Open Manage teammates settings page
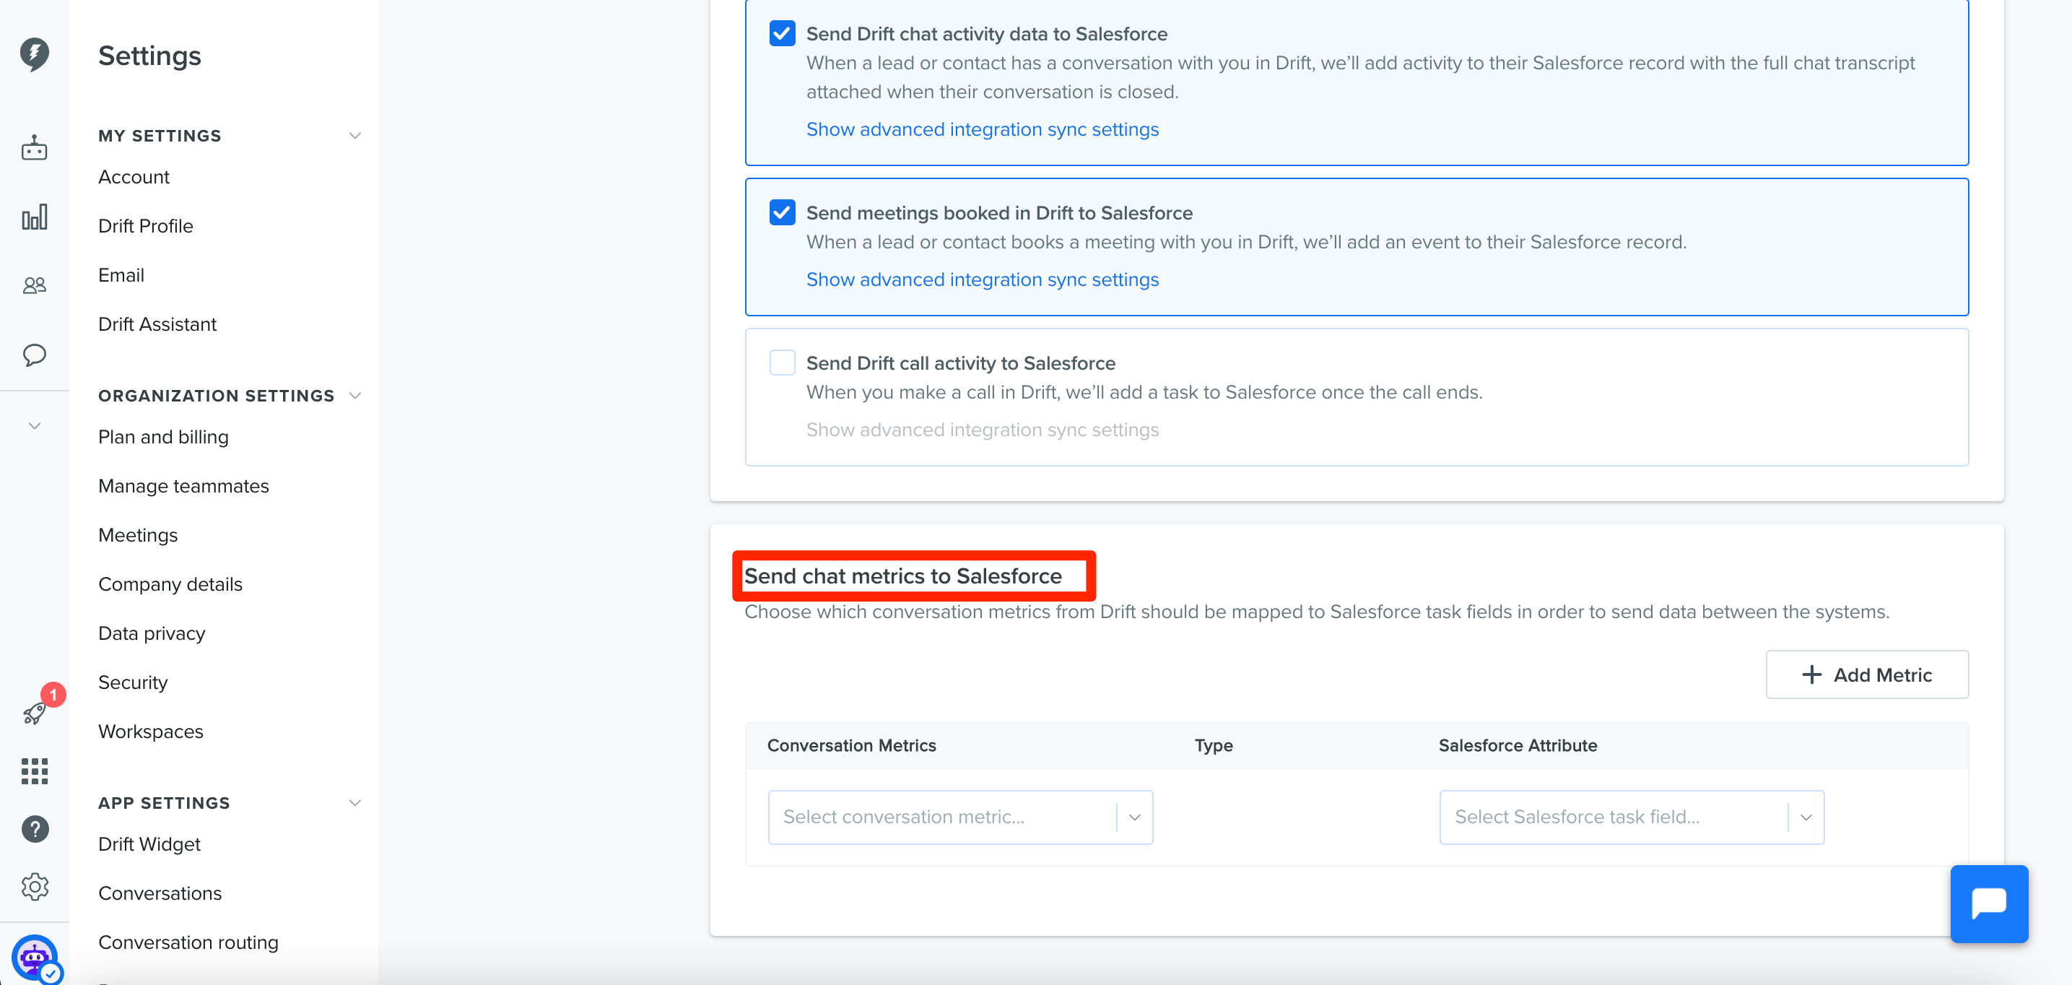This screenshot has height=985, width=2072. (183, 485)
